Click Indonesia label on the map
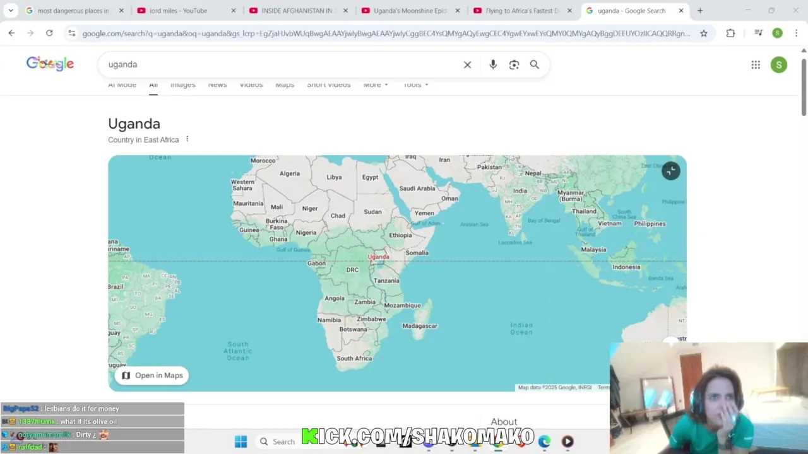808x454 pixels. [626, 267]
